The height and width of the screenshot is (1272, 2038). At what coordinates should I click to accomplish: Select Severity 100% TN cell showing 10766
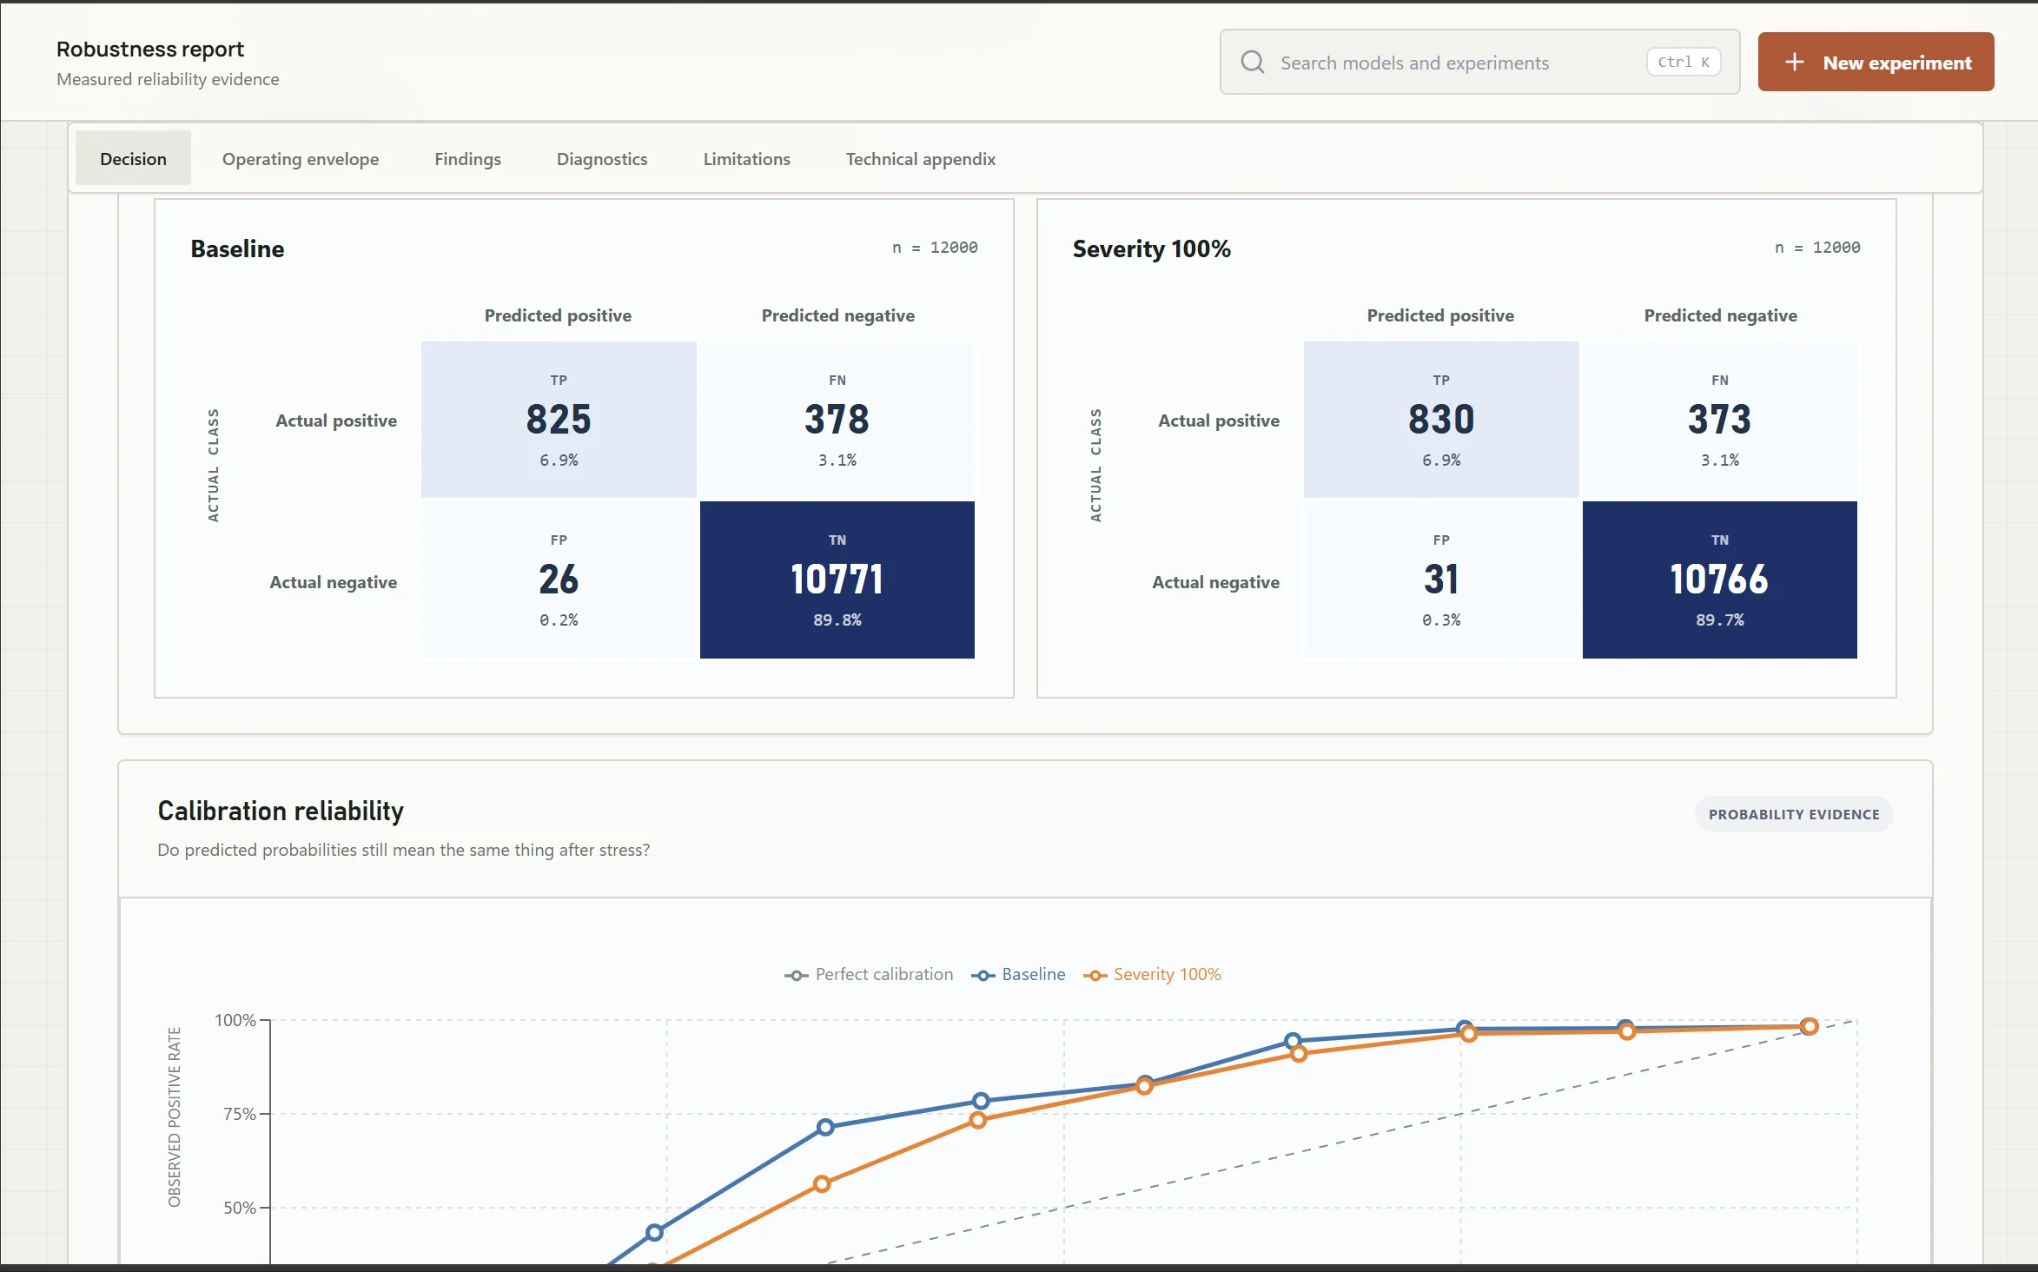[1720, 580]
